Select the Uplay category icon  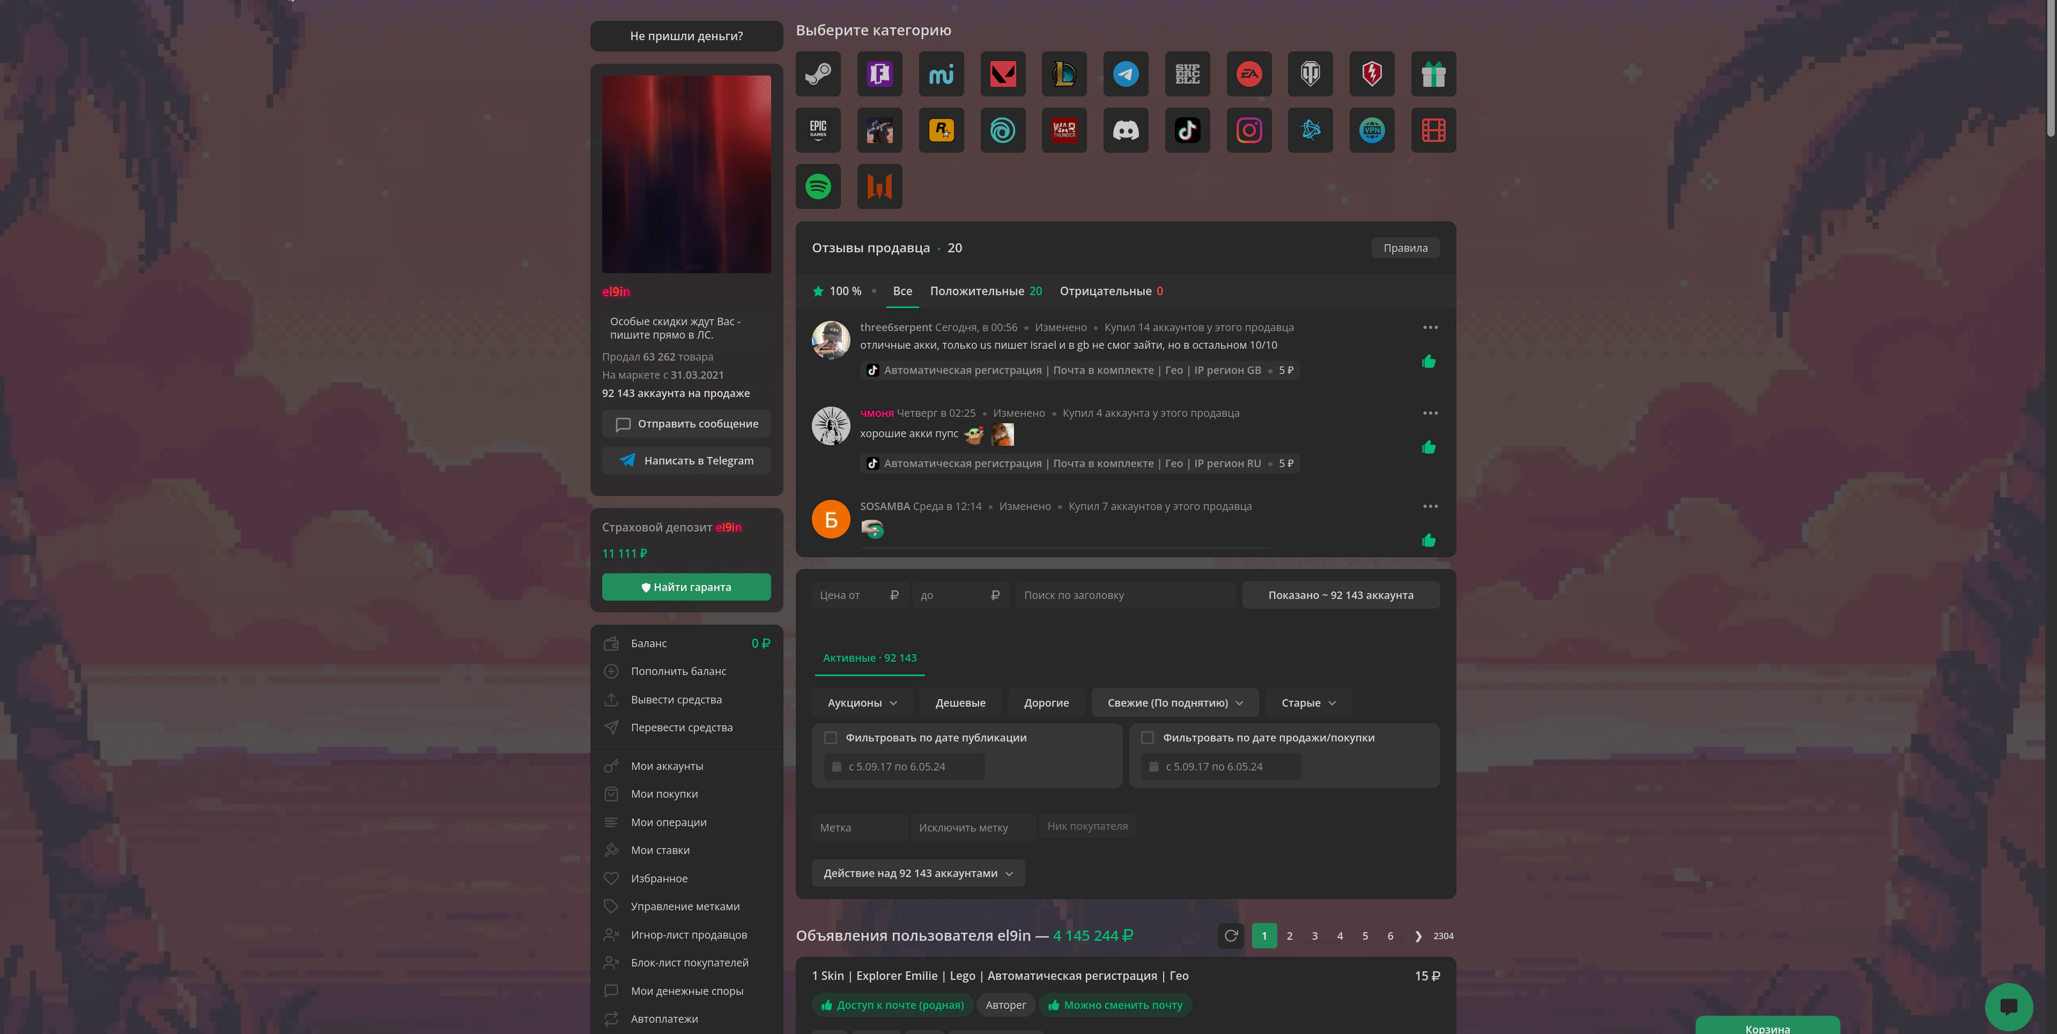tap(1002, 130)
